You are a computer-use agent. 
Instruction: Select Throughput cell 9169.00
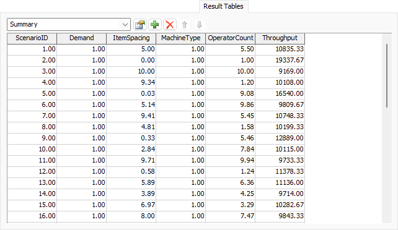[280, 71]
